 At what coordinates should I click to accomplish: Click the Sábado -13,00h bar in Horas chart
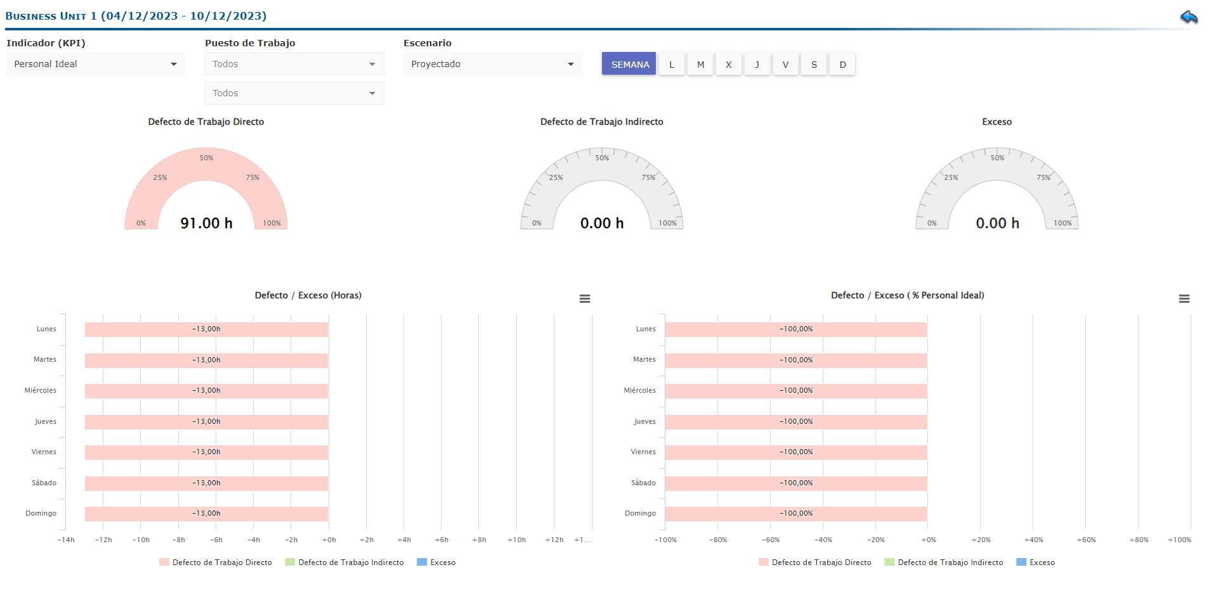[206, 483]
